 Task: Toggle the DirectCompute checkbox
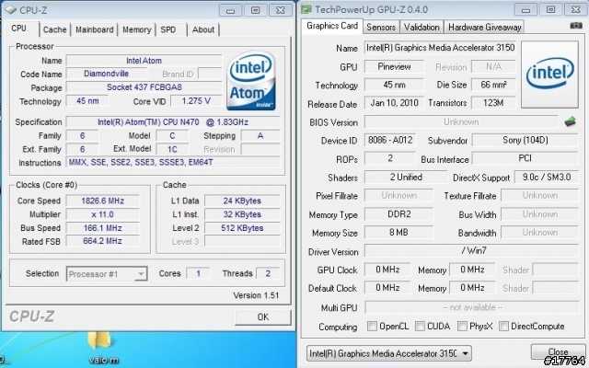(503, 326)
